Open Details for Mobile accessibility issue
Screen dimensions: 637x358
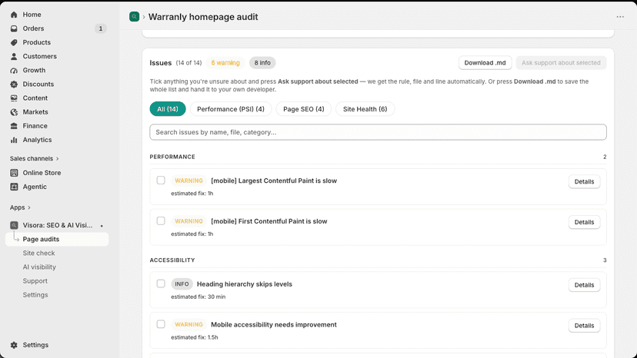pos(584,326)
